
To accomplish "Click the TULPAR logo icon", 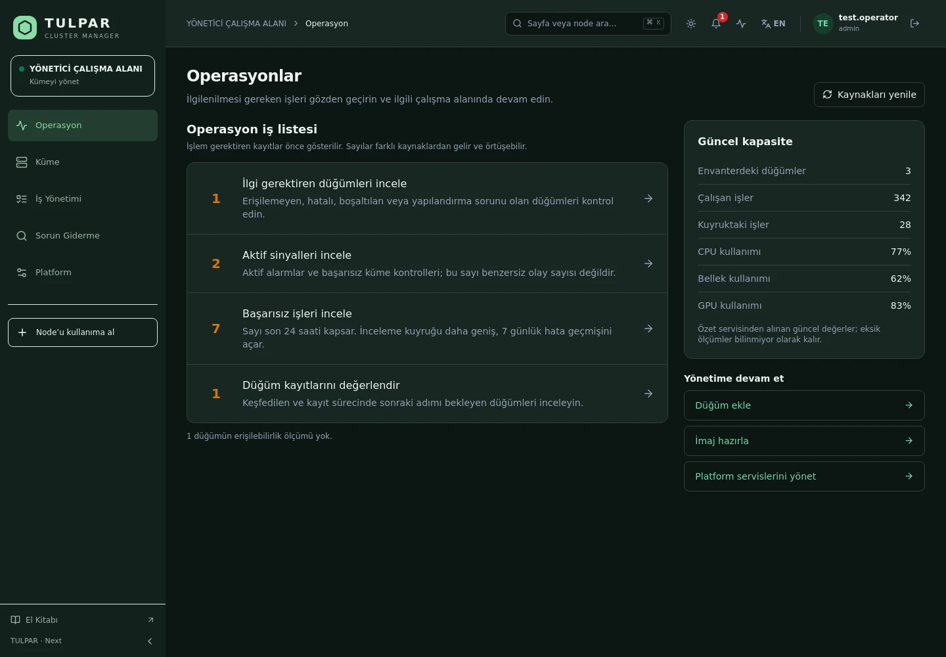I will click(25, 28).
